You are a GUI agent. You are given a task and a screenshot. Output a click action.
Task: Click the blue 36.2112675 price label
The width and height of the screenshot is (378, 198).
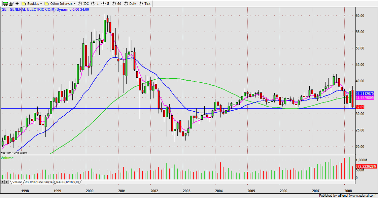coord(365,93)
